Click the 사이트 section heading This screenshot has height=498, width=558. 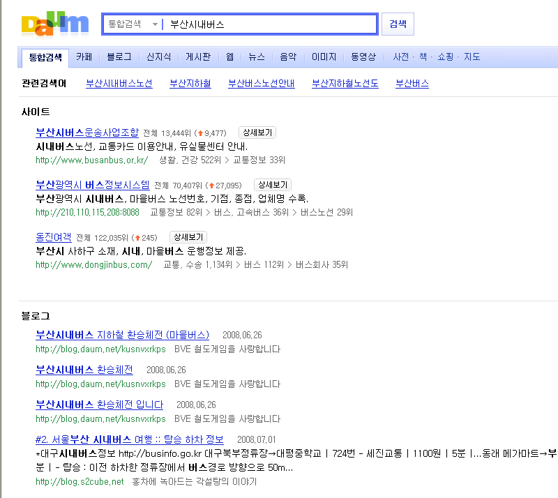tap(36, 112)
